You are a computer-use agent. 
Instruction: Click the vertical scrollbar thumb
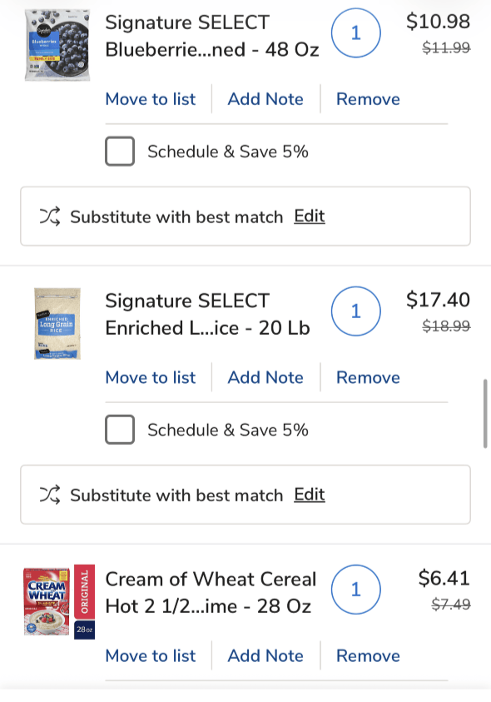[x=485, y=414]
